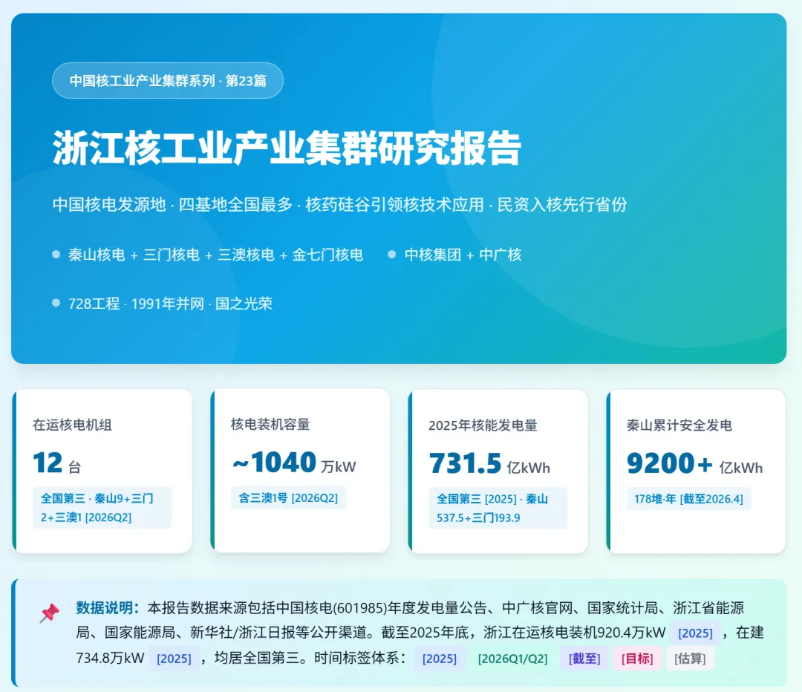Click the pushpin icon beside 数据说明
The width and height of the screenshot is (802, 692).
[50, 613]
